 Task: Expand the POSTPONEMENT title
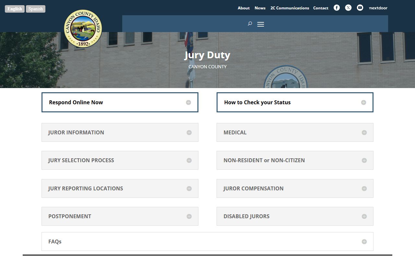tap(70, 216)
